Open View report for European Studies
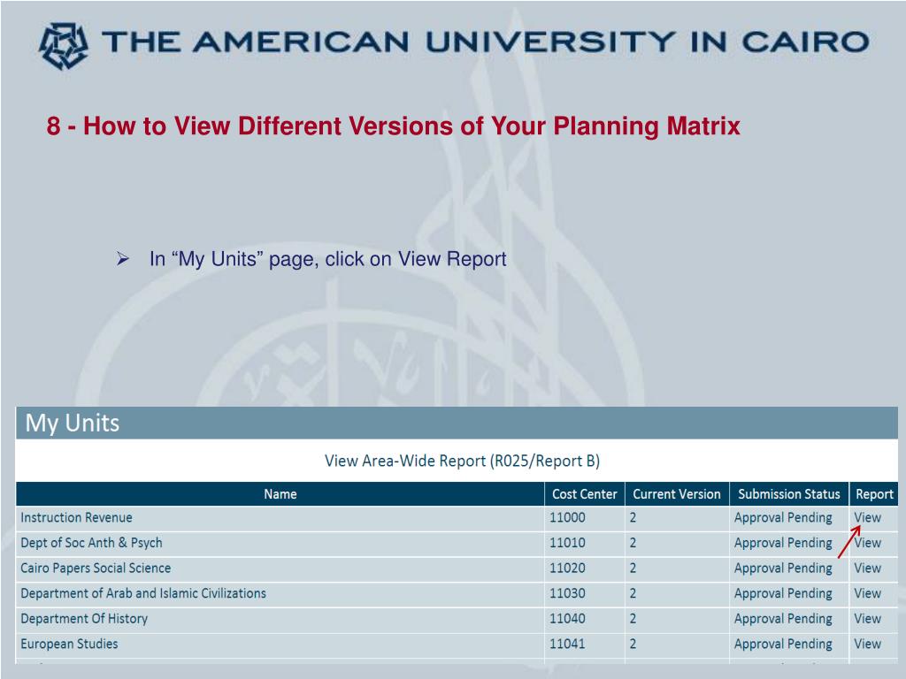The width and height of the screenshot is (906, 679). click(x=867, y=644)
